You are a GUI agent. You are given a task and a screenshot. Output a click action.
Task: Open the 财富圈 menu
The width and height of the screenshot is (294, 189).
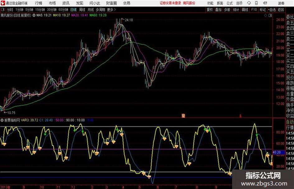111,3
